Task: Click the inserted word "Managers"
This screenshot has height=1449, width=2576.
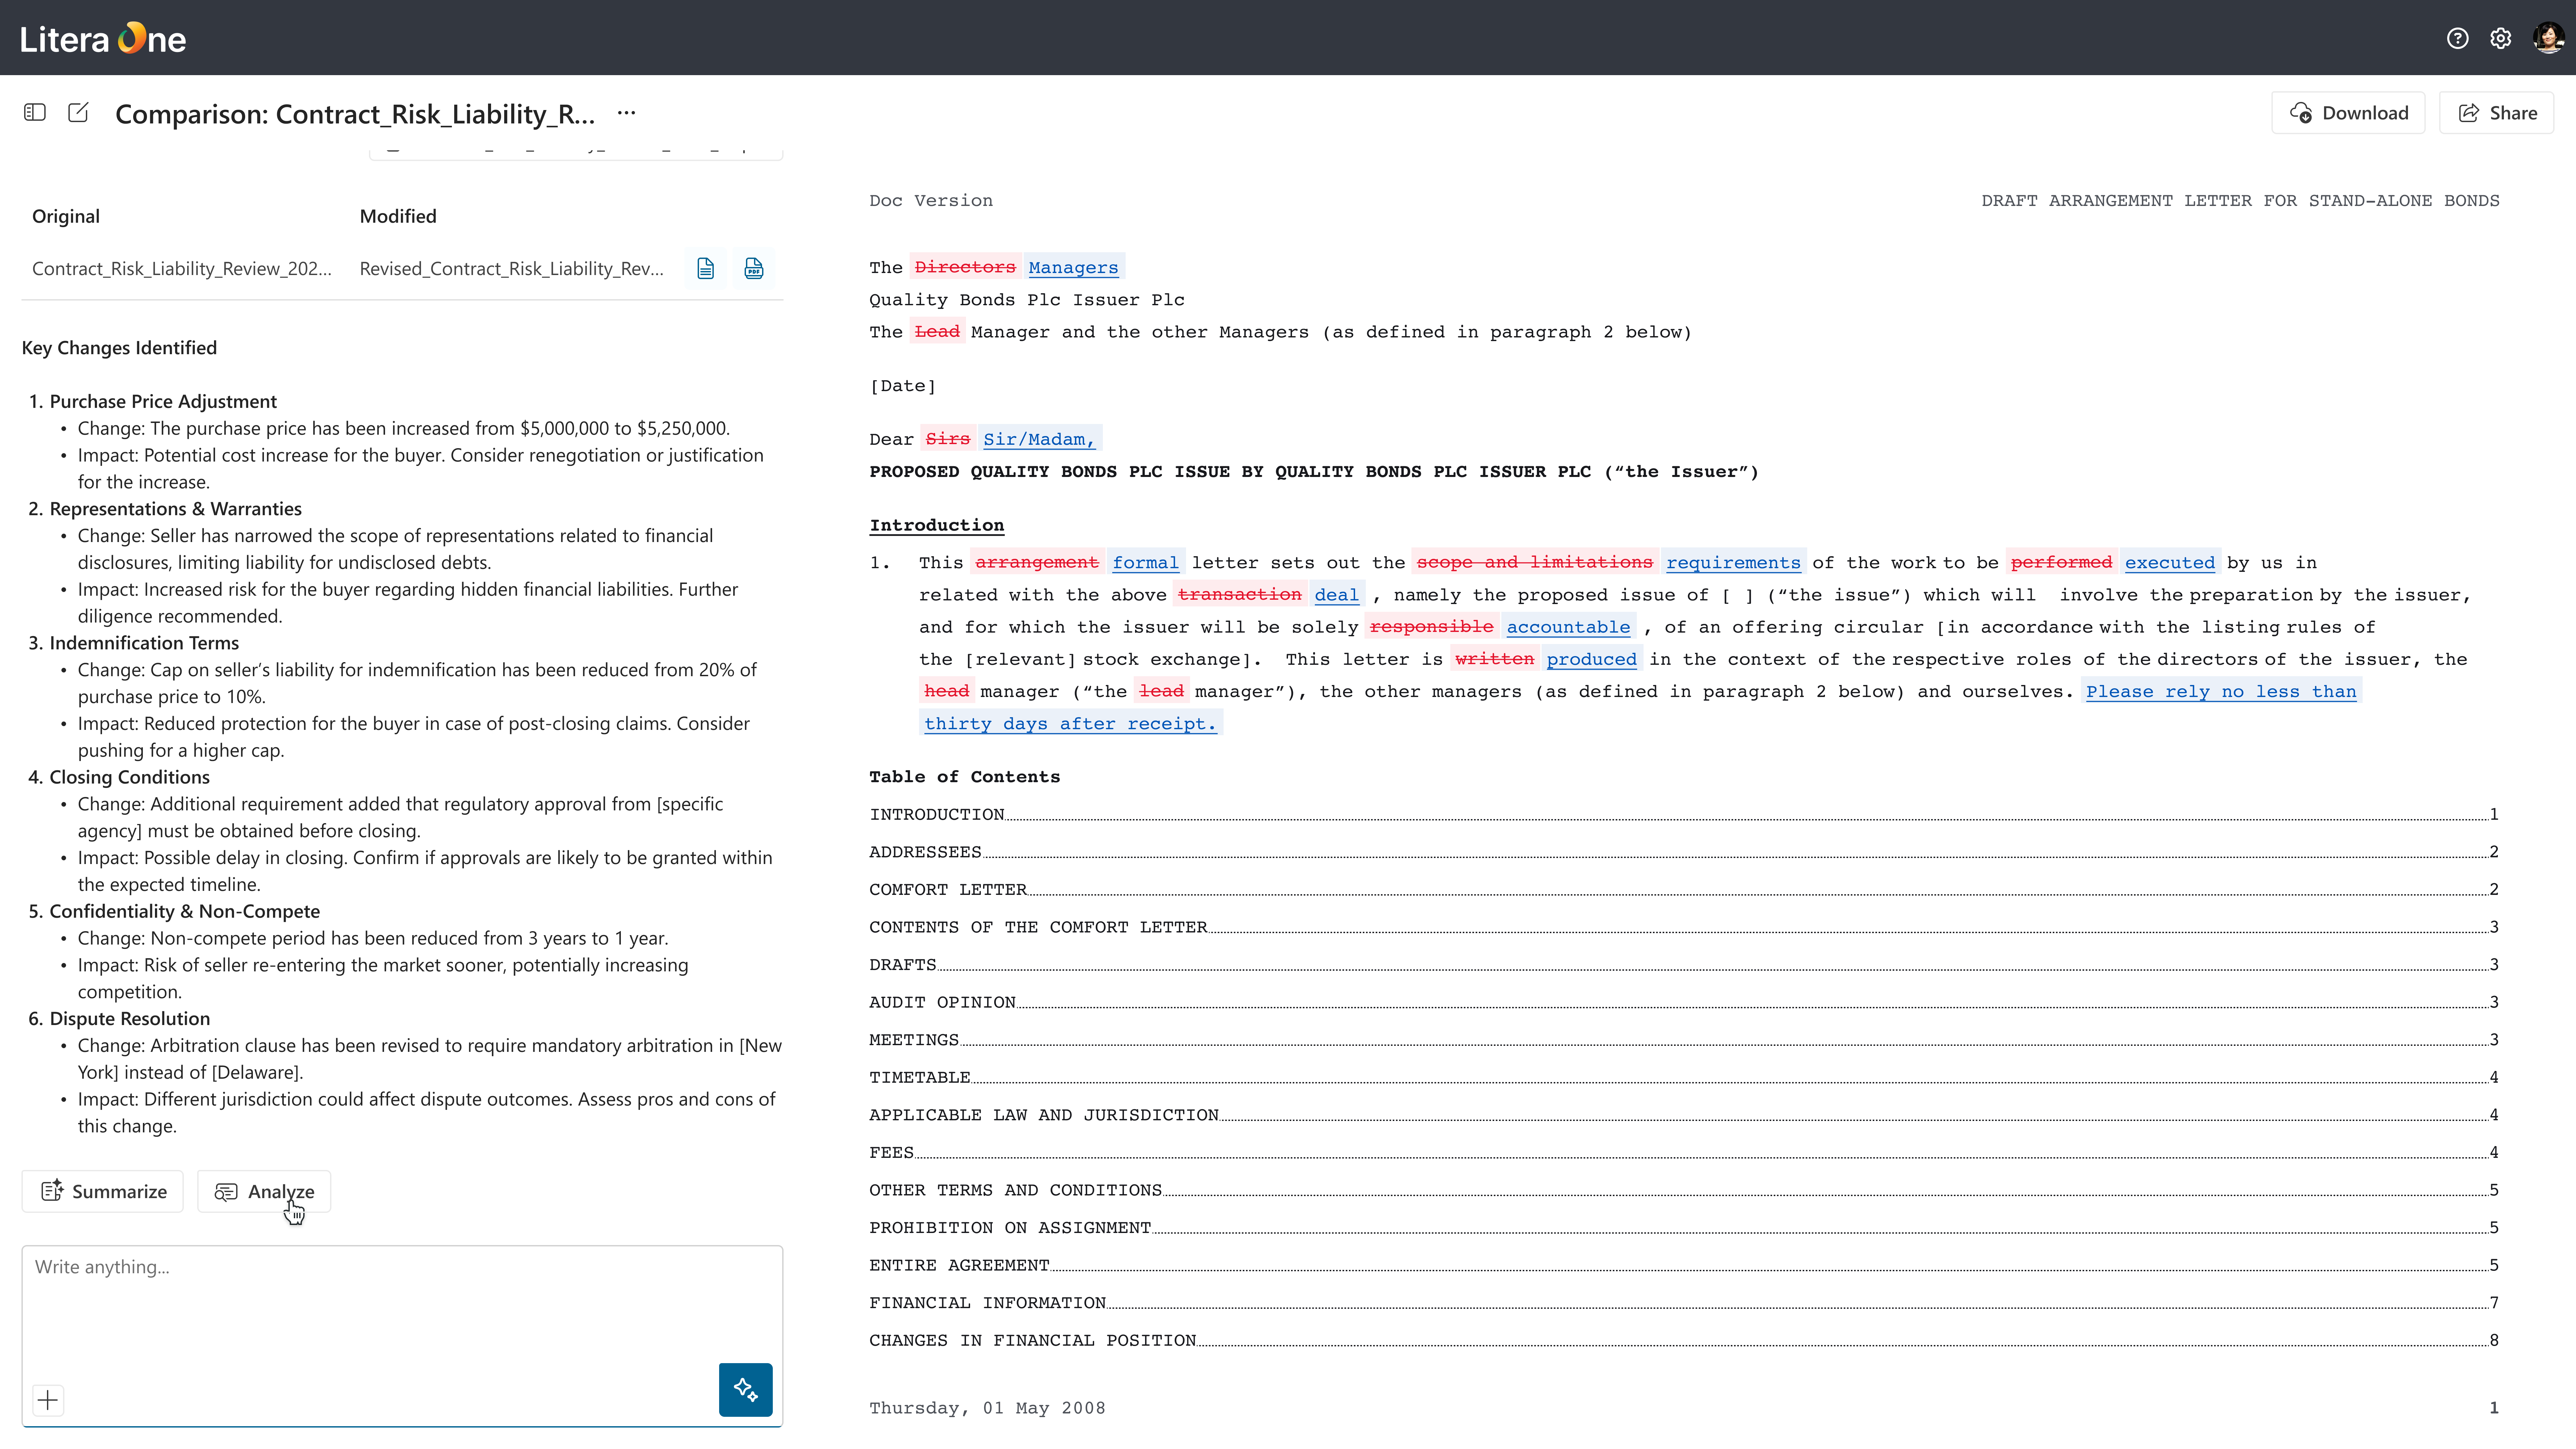Action: coord(1073,267)
